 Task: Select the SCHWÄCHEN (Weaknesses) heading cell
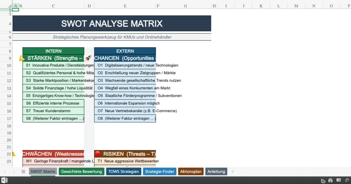[53, 154]
